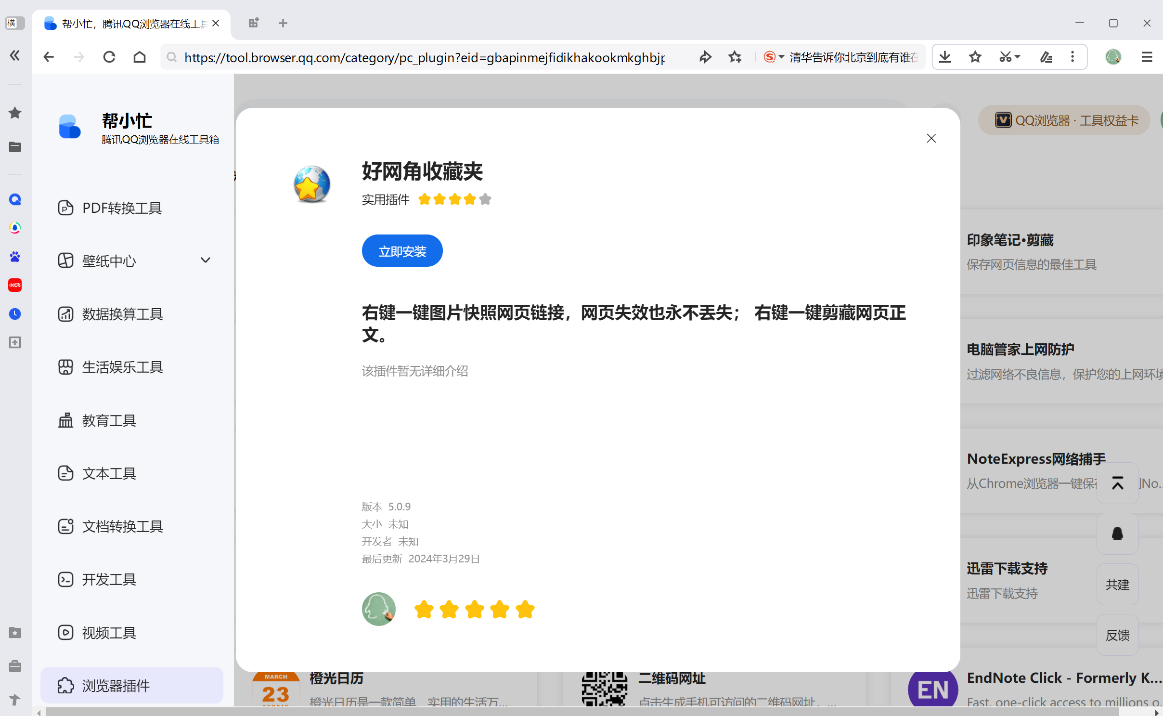Click the reload page icon
This screenshot has height=716, width=1163.
coord(109,57)
